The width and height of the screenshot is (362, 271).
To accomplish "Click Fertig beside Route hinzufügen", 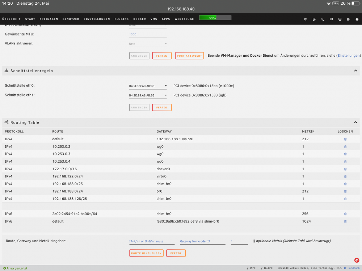I will (176, 253).
